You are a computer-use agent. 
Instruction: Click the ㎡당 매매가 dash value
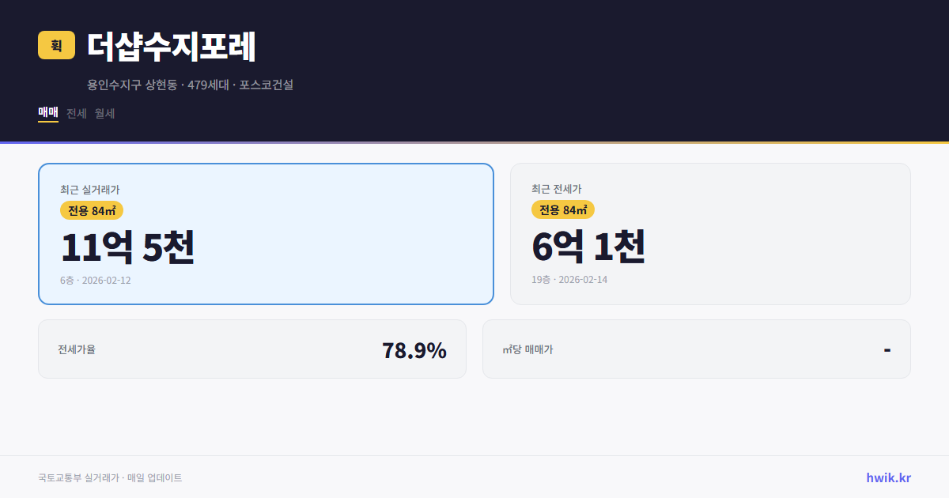pos(887,349)
